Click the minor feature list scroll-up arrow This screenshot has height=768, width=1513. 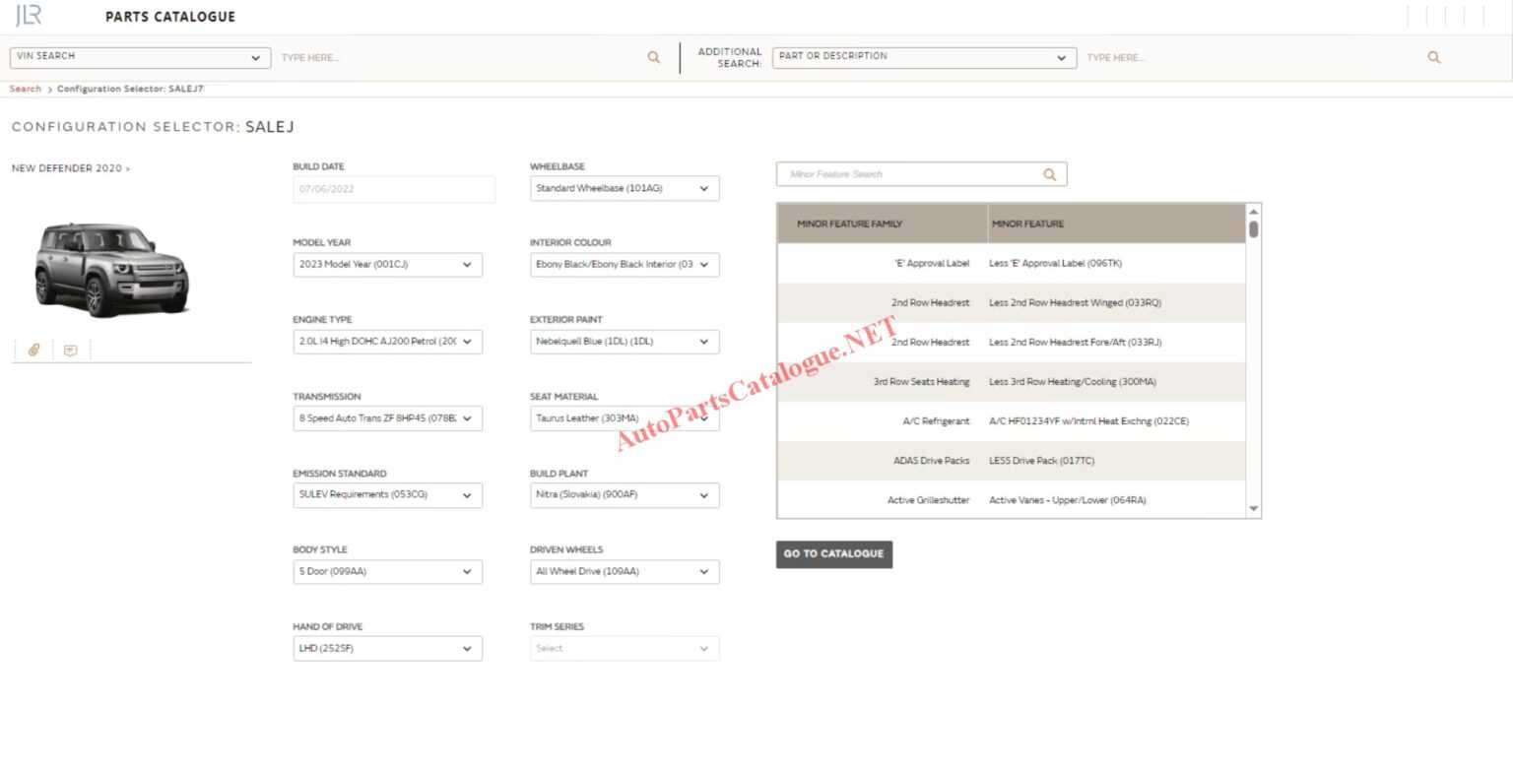pos(1253,212)
